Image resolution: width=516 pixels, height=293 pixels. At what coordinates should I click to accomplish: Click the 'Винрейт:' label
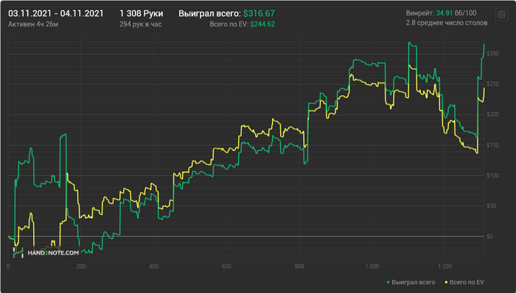click(420, 13)
